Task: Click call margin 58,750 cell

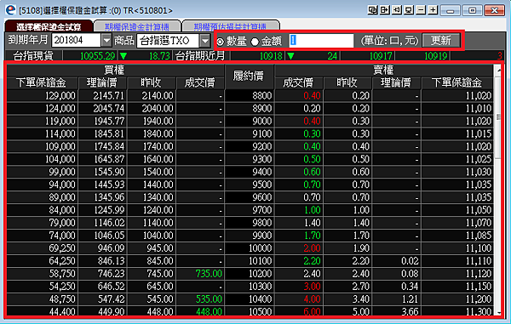Action: (x=43, y=273)
